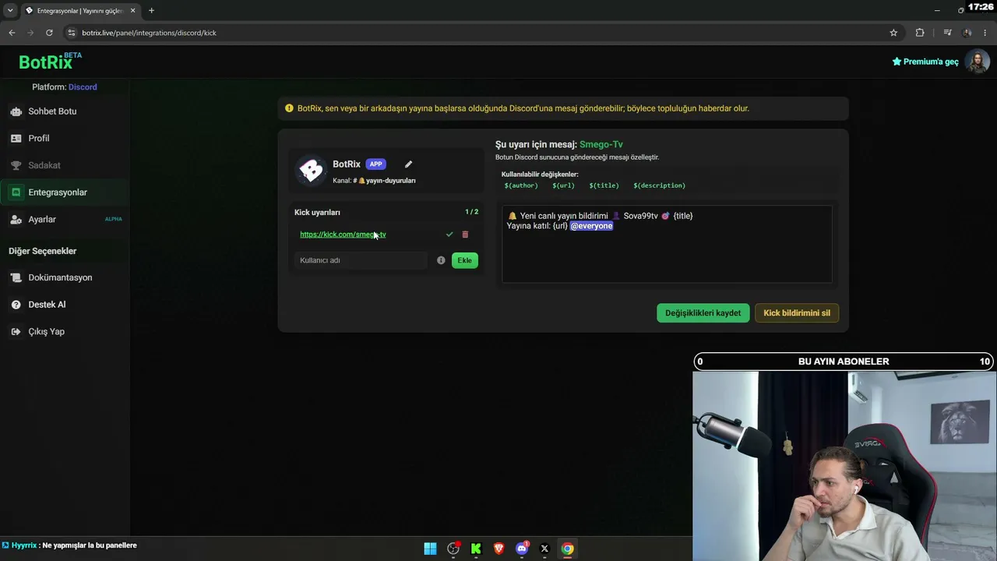This screenshot has width=997, height=561.
Task: Open the BotRix profile avatar menu
Action: (977, 62)
